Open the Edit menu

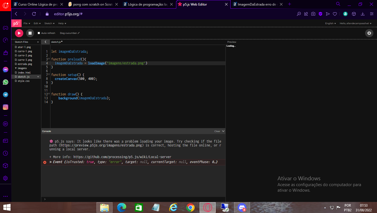[x=37, y=23]
